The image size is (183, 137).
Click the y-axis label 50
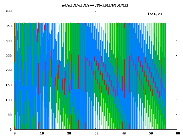click(x=9, y=115)
